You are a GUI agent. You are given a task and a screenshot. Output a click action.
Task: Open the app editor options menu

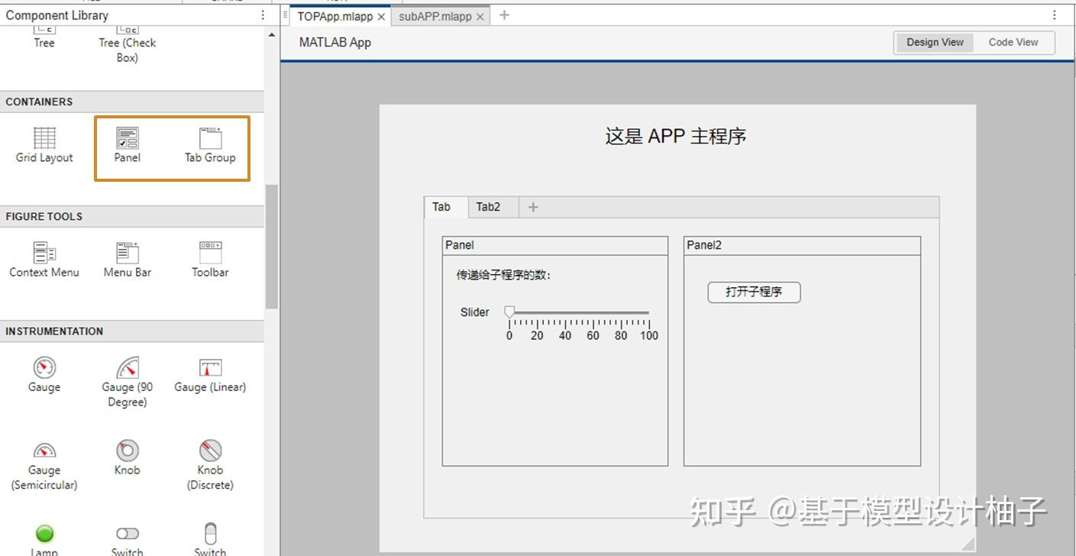tap(1055, 15)
